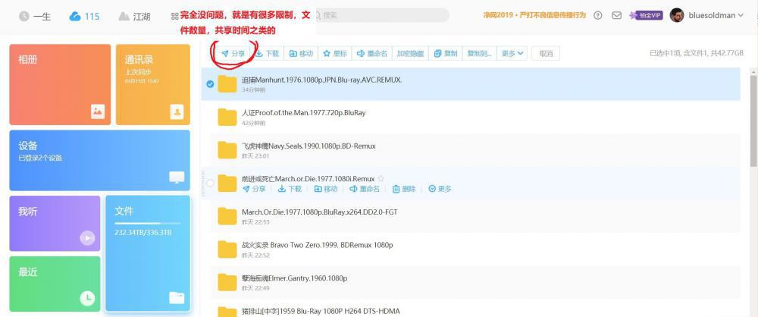Click the contact icon in 通讯录 tile

177,111
